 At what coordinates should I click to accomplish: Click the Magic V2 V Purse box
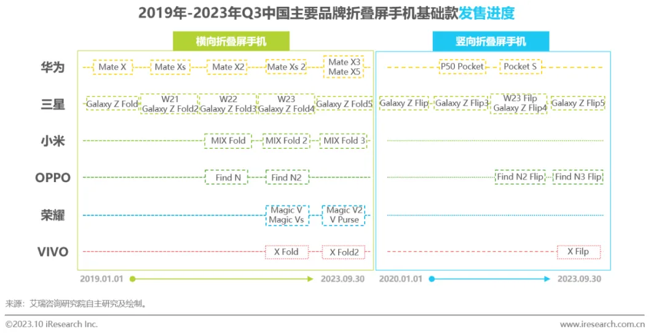[x=344, y=215]
